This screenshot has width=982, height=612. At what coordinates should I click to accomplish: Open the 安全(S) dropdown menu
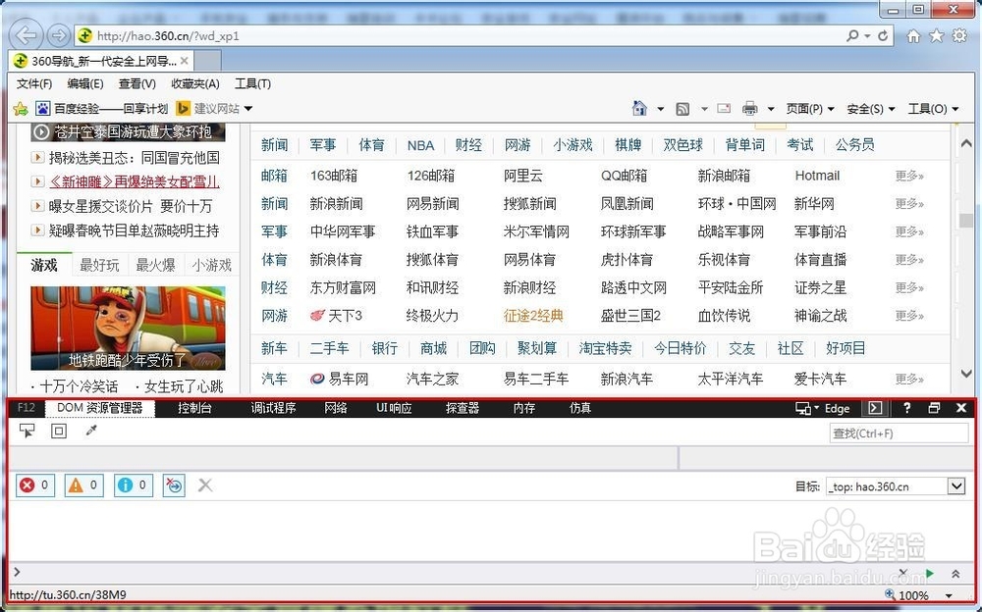click(x=871, y=109)
